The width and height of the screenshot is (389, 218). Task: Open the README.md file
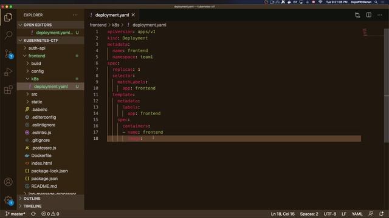[50, 186]
